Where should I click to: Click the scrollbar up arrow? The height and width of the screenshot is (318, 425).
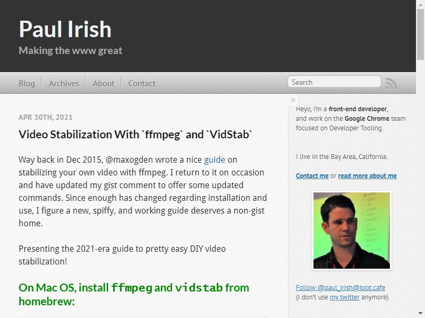pos(420,4)
